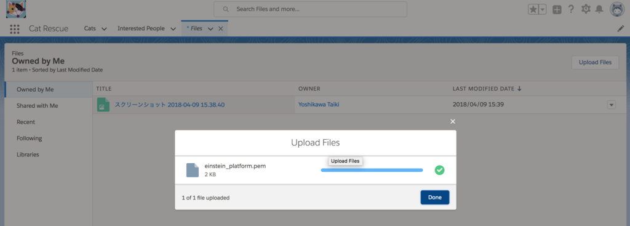This screenshot has height=226, width=630.
Task: Click the Owned by Me list heading
Action: pos(38,61)
